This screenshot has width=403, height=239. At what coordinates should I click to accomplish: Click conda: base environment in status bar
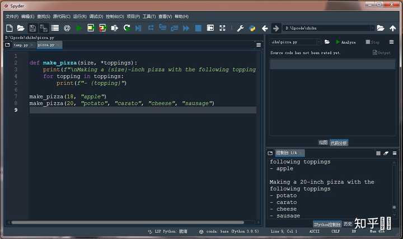221,231
